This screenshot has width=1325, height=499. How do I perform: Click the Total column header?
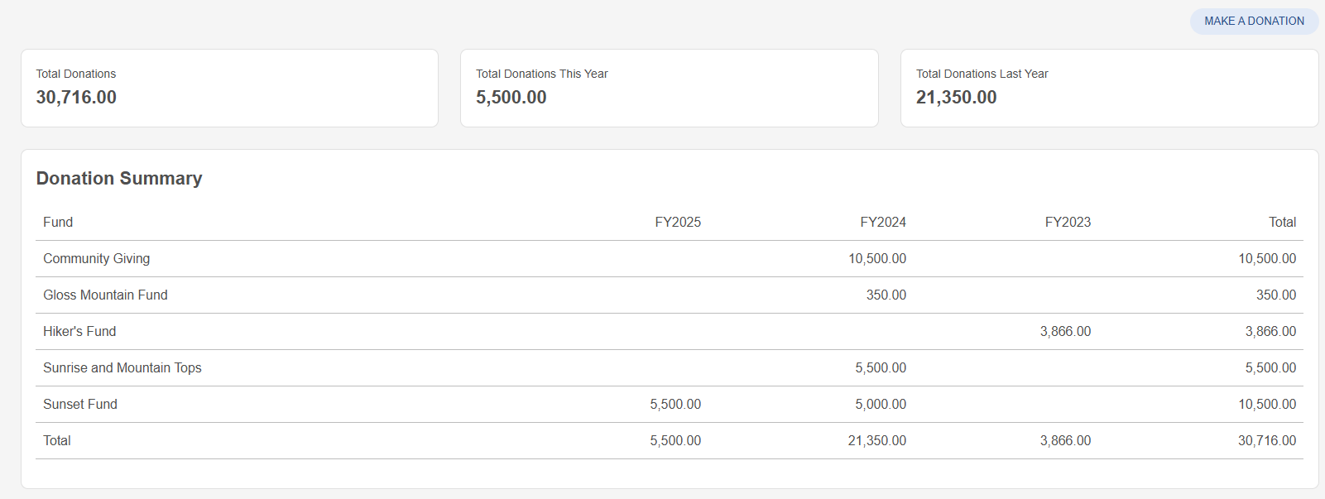coord(1282,222)
